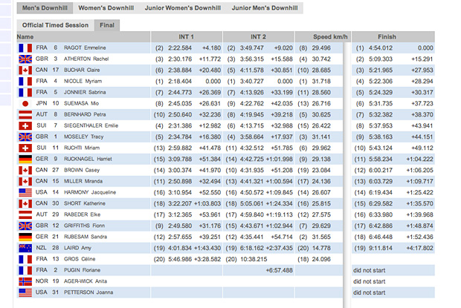This screenshot has width=461, height=308.
Task: Click the USA flag beside HARMONY Jacqueline
Action: click(25, 192)
